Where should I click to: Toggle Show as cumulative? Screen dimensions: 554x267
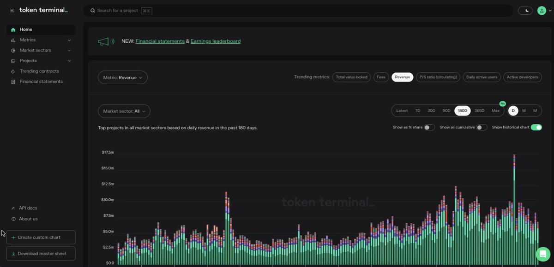[x=482, y=128]
